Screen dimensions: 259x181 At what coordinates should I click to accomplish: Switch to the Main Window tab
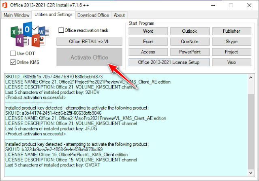click(16, 15)
